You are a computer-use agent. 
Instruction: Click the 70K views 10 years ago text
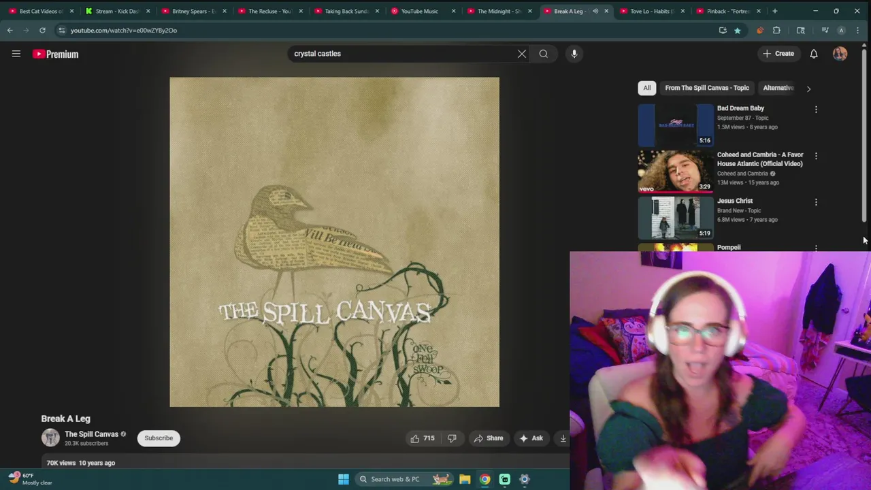tap(80, 463)
